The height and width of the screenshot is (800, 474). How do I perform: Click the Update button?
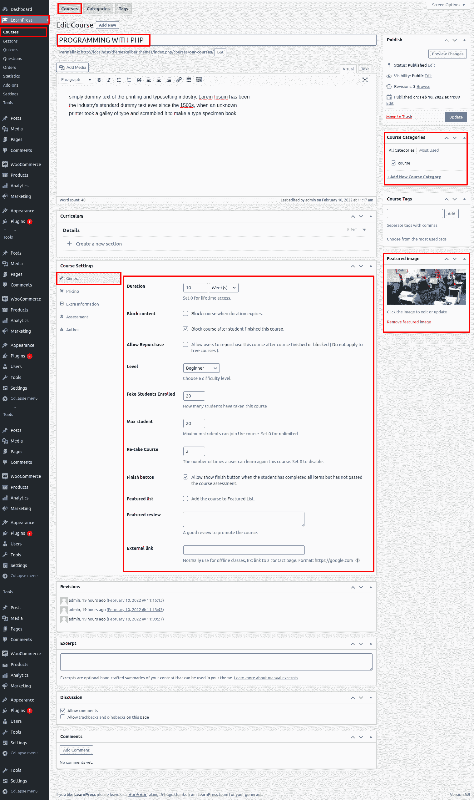(456, 117)
